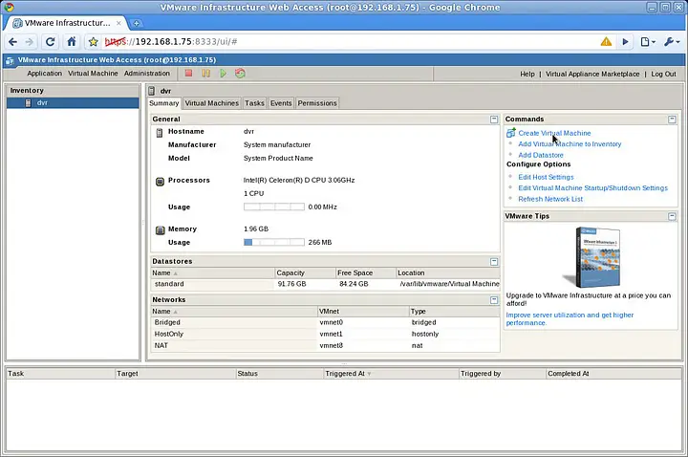
Task: Switch to the Tasks tab
Action: click(254, 103)
